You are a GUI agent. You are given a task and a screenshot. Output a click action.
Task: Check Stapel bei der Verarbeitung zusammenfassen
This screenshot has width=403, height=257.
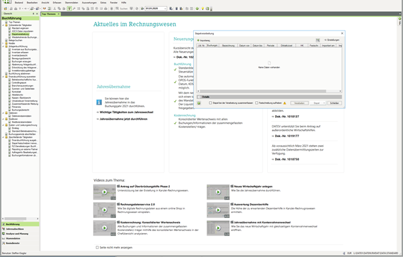[x=210, y=103]
